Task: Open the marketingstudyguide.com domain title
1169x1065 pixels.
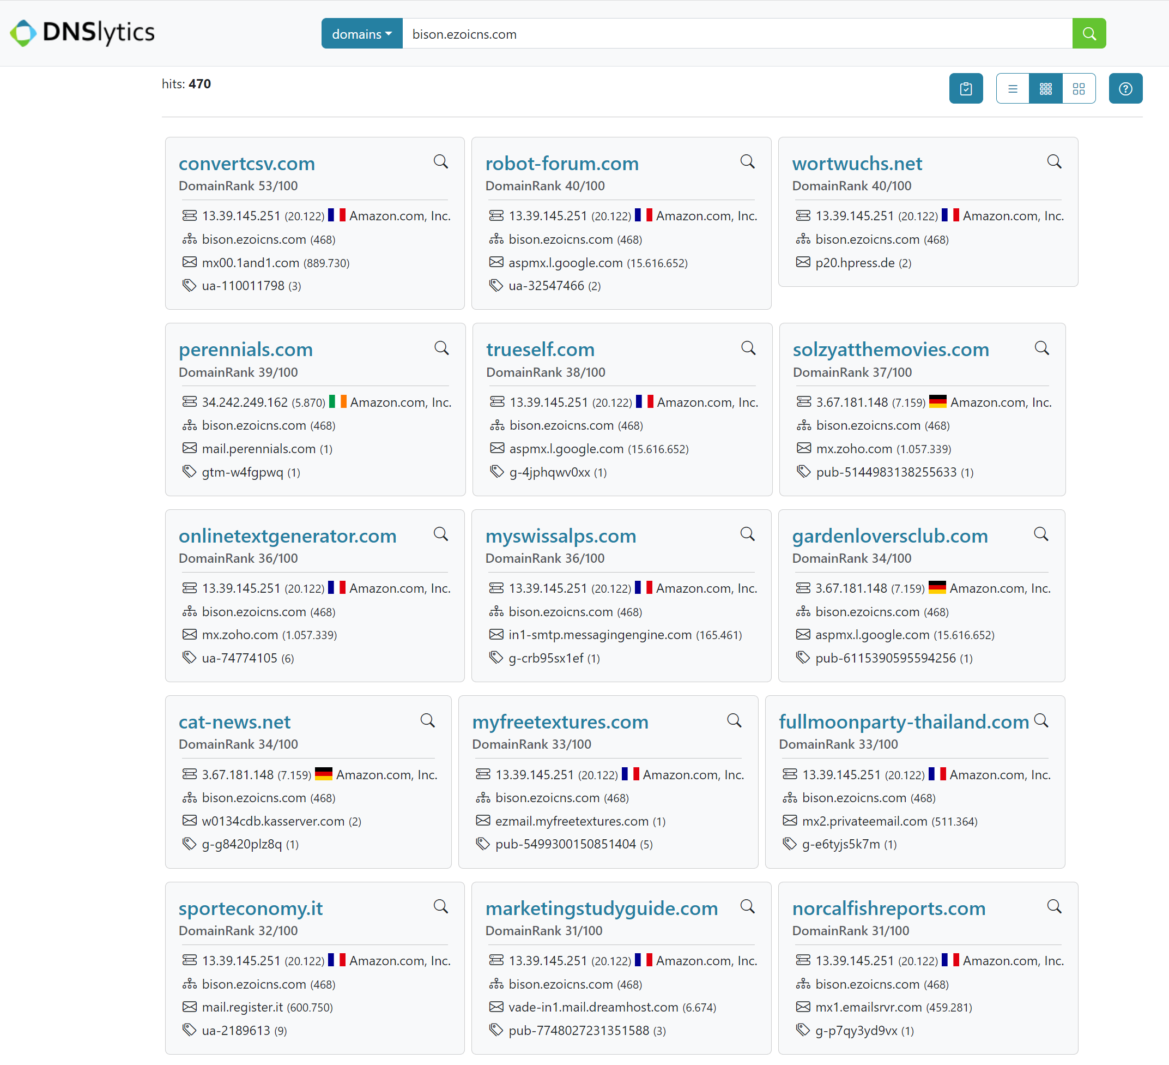Action: click(x=601, y=908)
